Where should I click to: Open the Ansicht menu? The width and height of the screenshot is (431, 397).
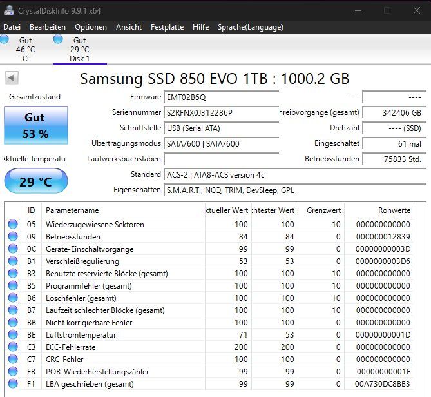129,27
